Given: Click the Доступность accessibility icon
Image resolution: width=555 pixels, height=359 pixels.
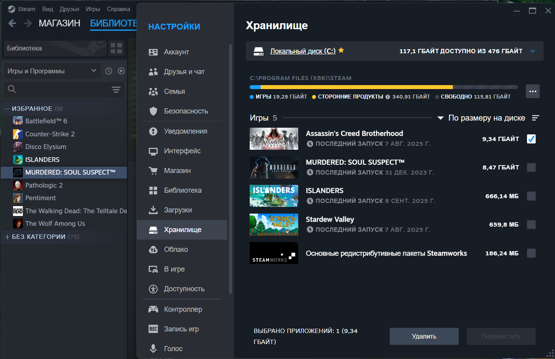Looking at the screenshot, I should pyautogui.click(x=153, y=289).
